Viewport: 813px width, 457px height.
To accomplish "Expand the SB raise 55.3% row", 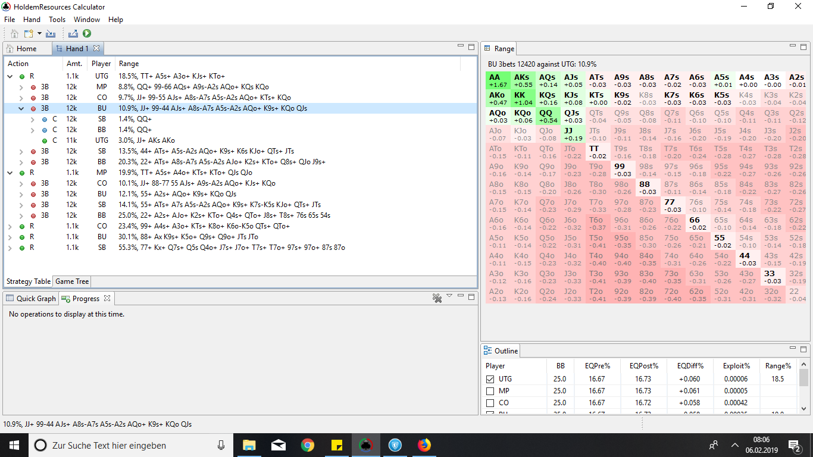I will (x=10, y=248).
